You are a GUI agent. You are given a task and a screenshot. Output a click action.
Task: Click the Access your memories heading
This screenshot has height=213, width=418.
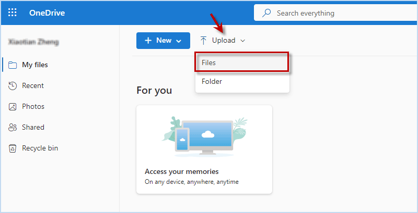(x=181, y=171)
